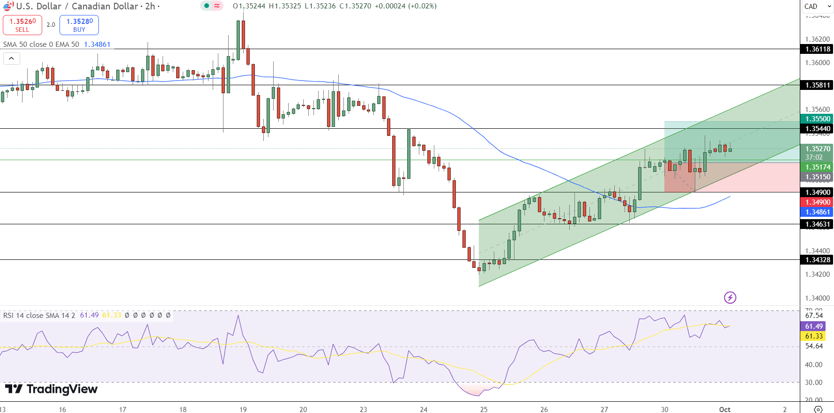Click the BUY 1.35280 button
Screen dimensions: 834x413
click(79, 25)
